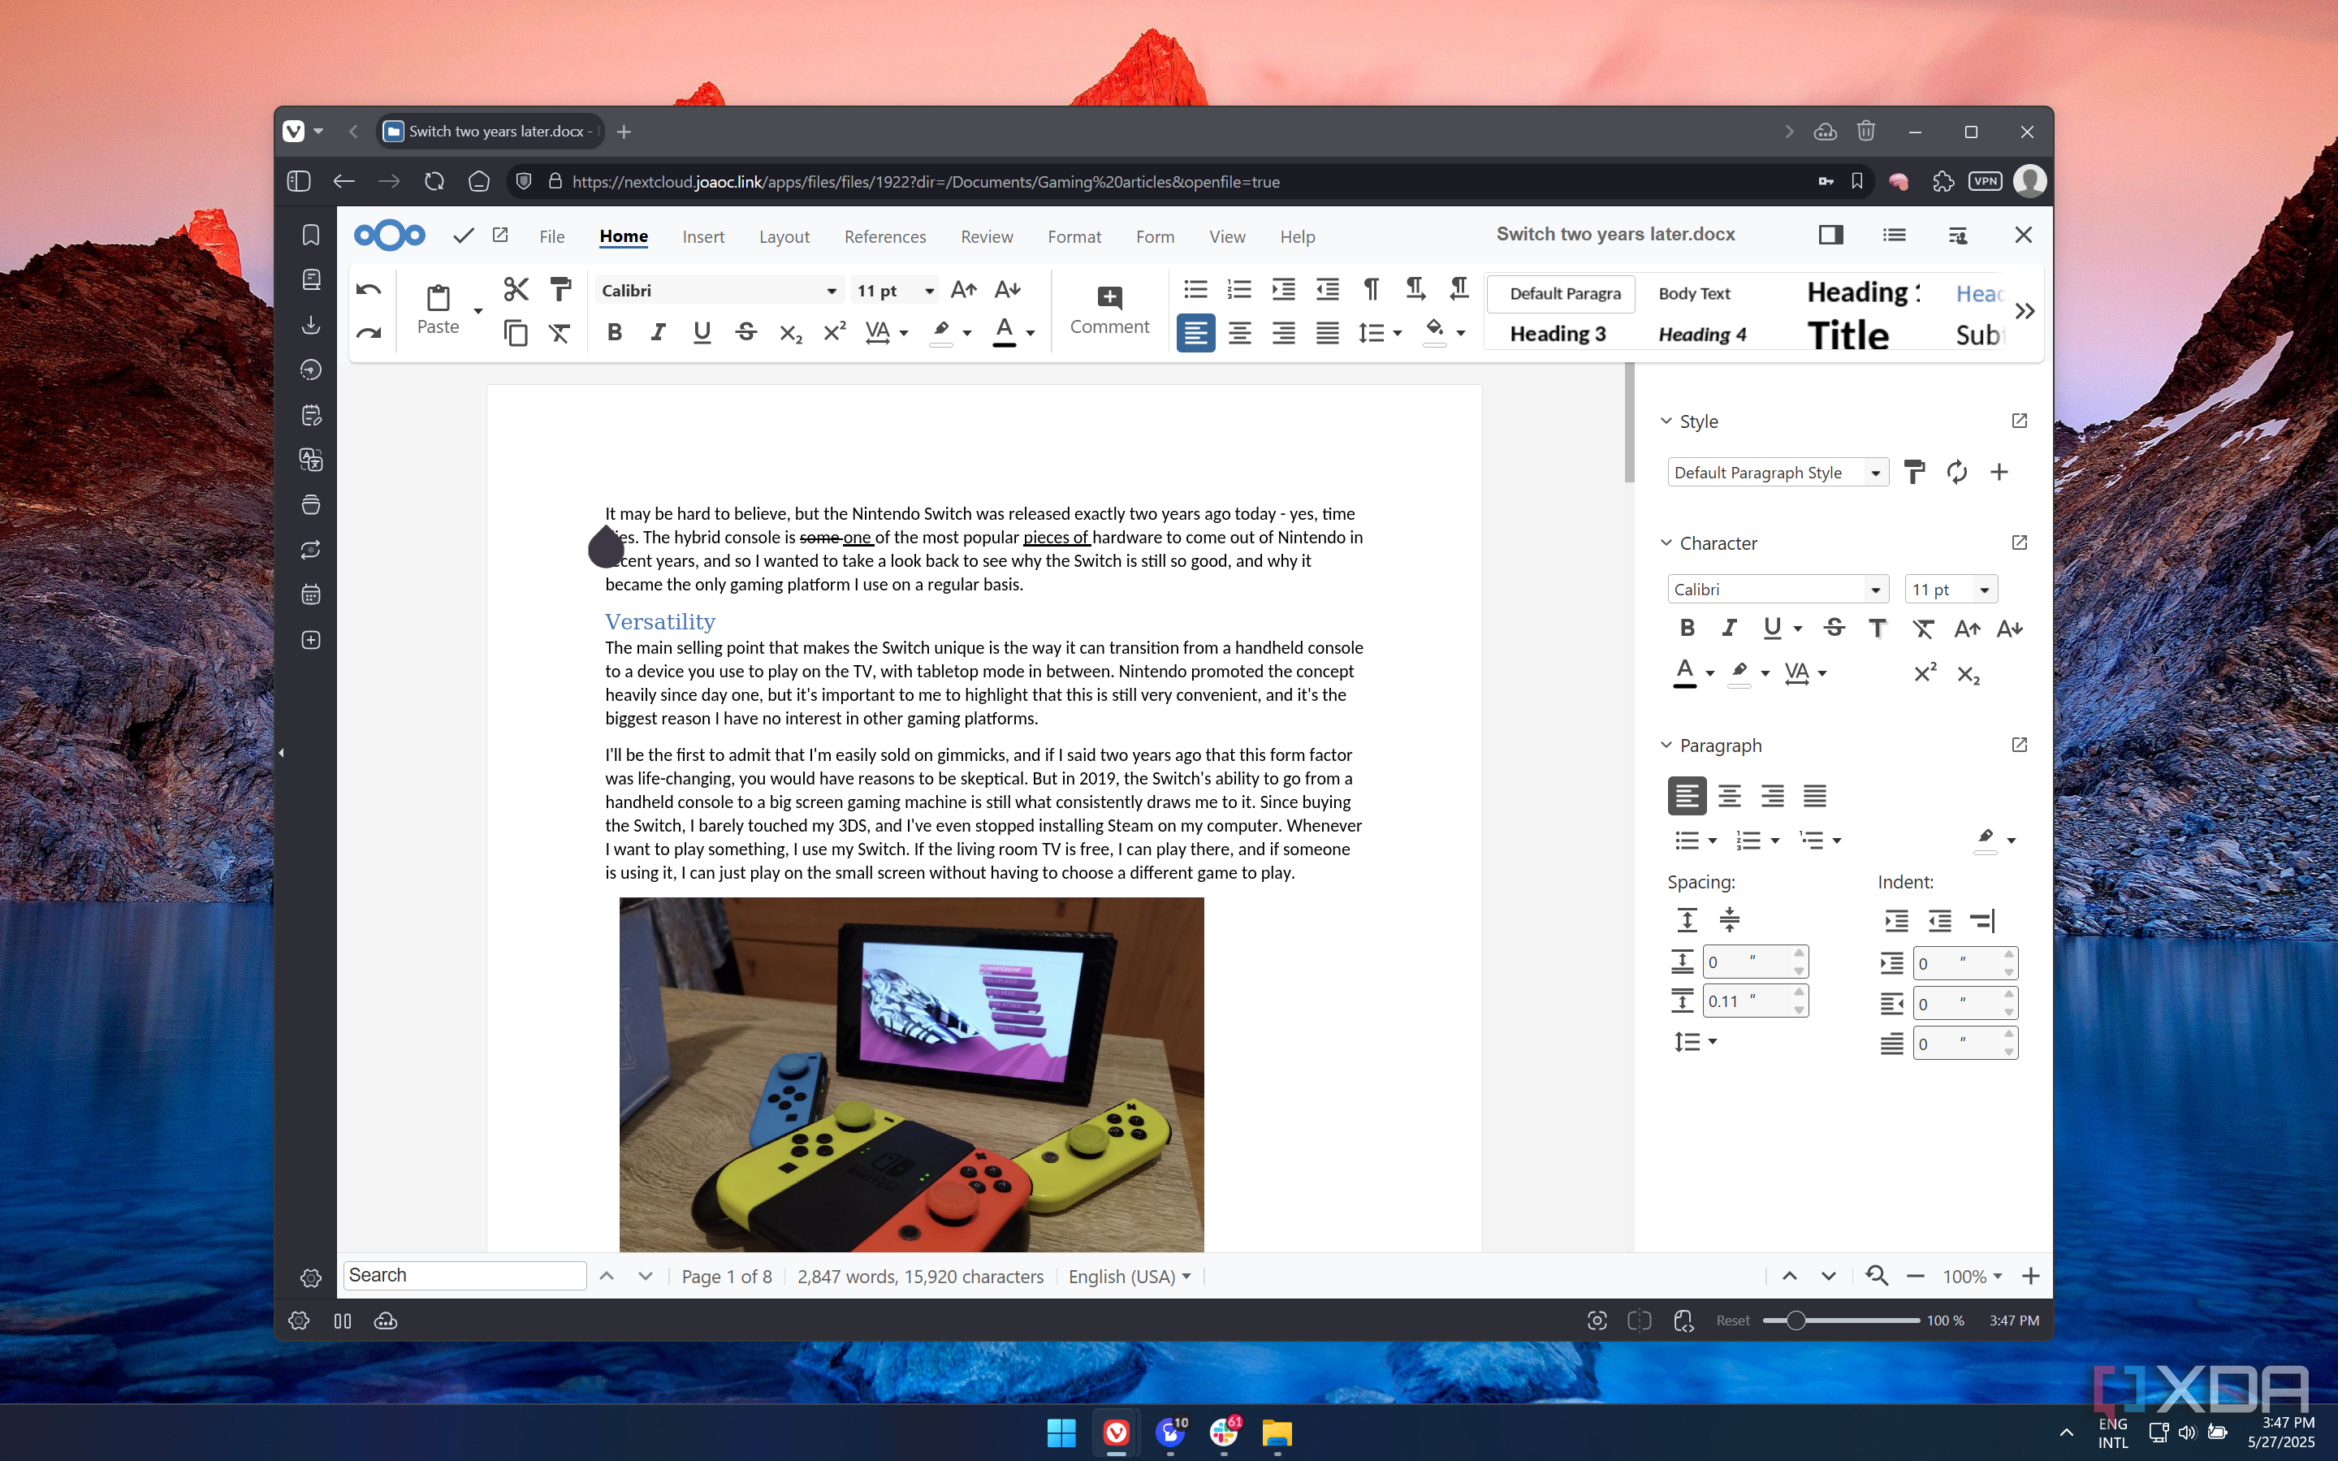The width and height of the screenshot is (2338, 1461).
Task: Open the 11 pt font size dropdown in ribbon
Action: pos(928,291)
